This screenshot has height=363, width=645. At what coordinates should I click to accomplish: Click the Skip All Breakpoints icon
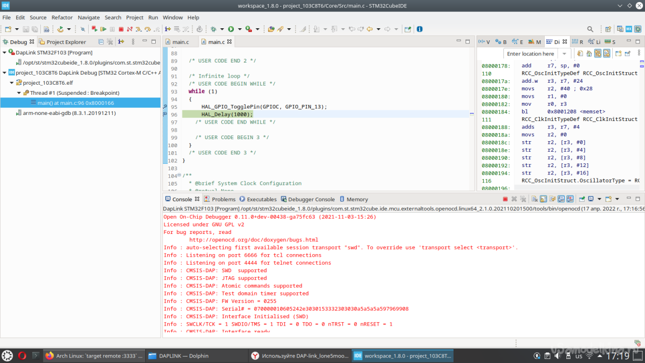point(83,29)
